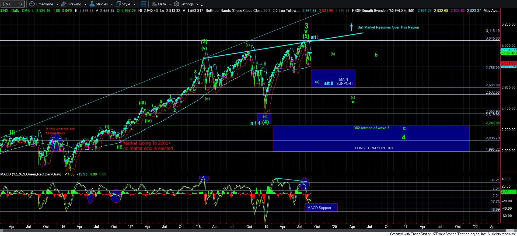Click the Timeframe clock icon
The height and width of the screenshot is (236, 517).
click(x=32, y=4)
